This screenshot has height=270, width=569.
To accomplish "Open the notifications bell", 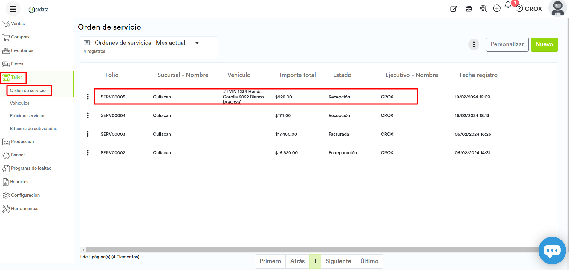I will pos(508,5).
